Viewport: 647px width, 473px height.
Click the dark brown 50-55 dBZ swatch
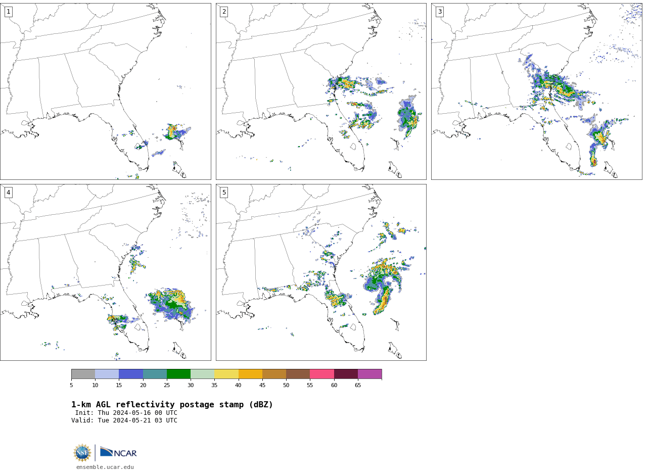click(x=298, y=374)
